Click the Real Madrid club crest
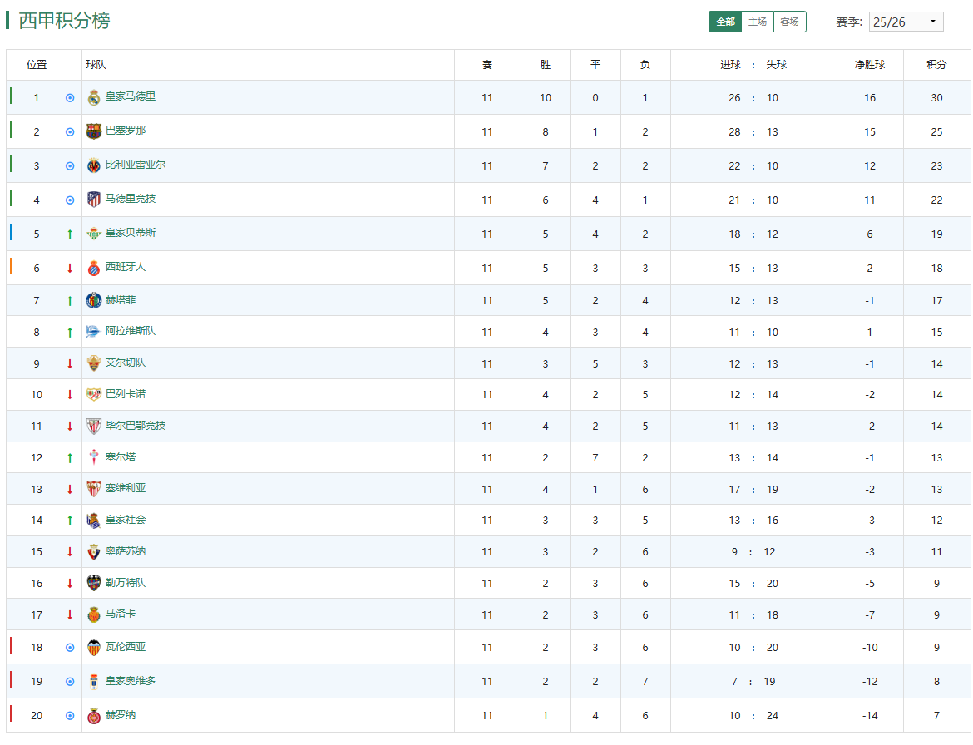Screen dimensions: 973x745 (x=94, y=98)
